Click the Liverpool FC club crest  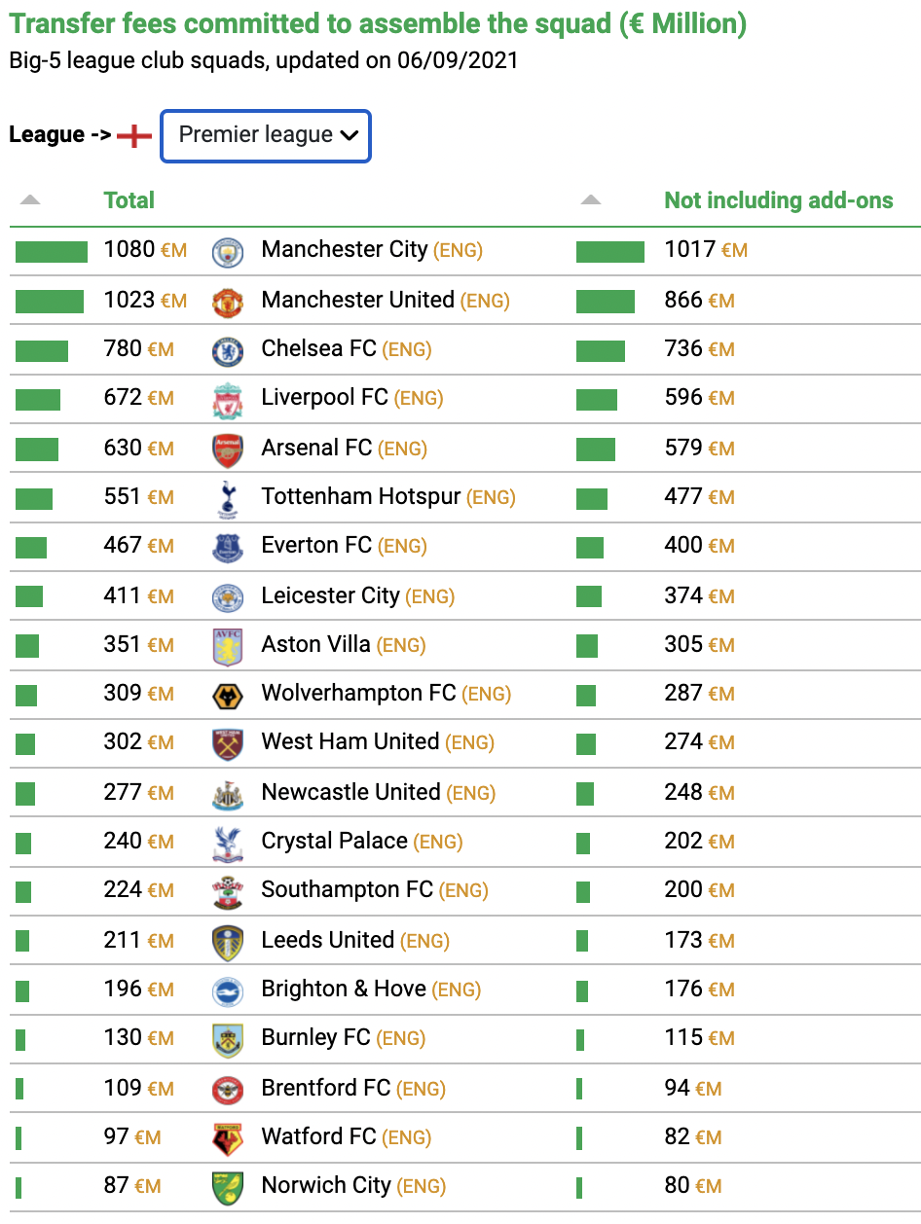coord(228,399)
